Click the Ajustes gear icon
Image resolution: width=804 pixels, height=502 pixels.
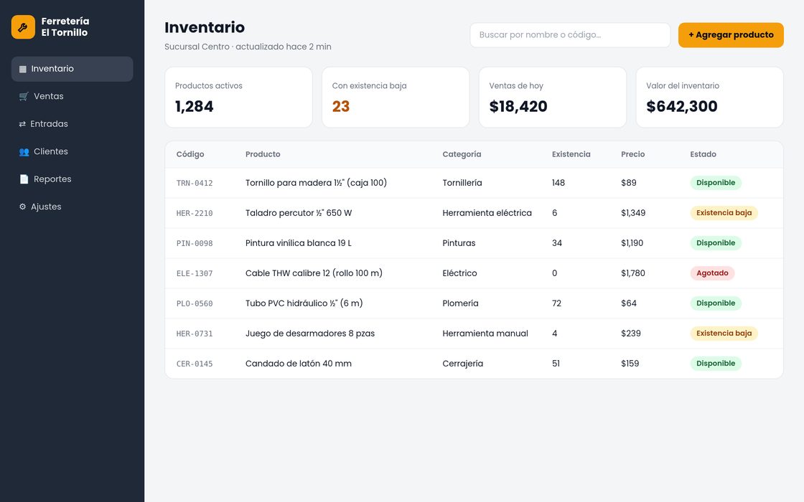click(22, 207)
